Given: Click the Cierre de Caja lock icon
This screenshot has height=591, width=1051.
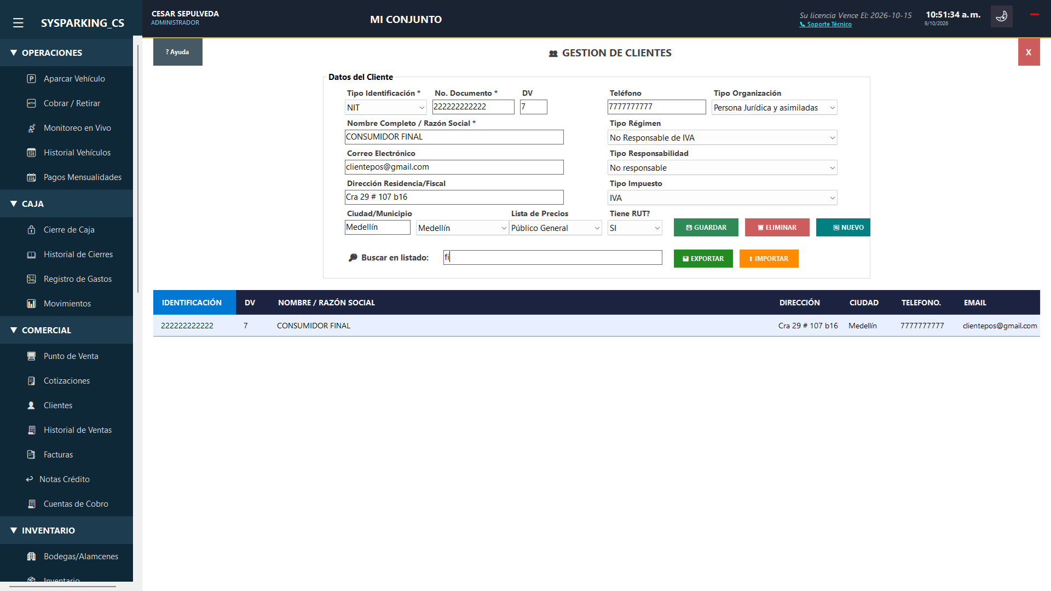Looking at the screenshot, I should coord(31,230).
